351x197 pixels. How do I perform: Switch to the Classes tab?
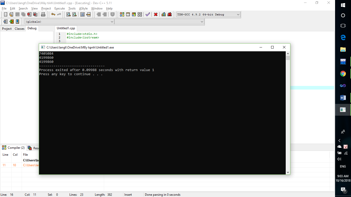click(20, 29)
